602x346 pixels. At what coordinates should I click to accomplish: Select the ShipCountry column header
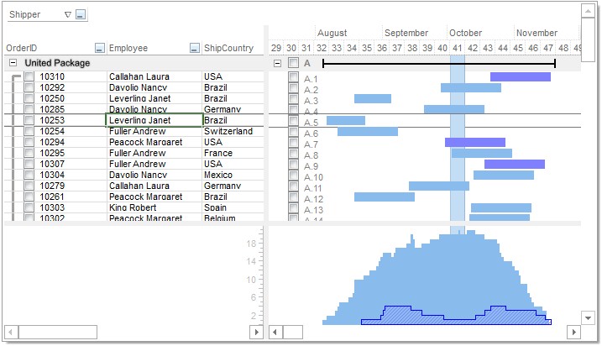tap(230, 49)
